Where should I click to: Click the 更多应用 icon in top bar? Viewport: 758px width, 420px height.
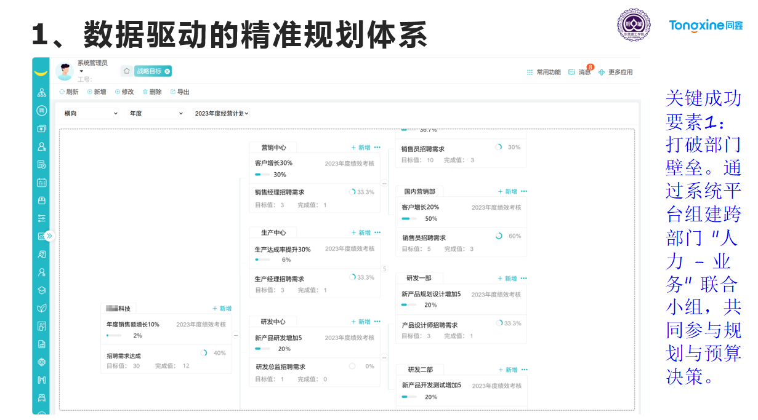(601, 73)
